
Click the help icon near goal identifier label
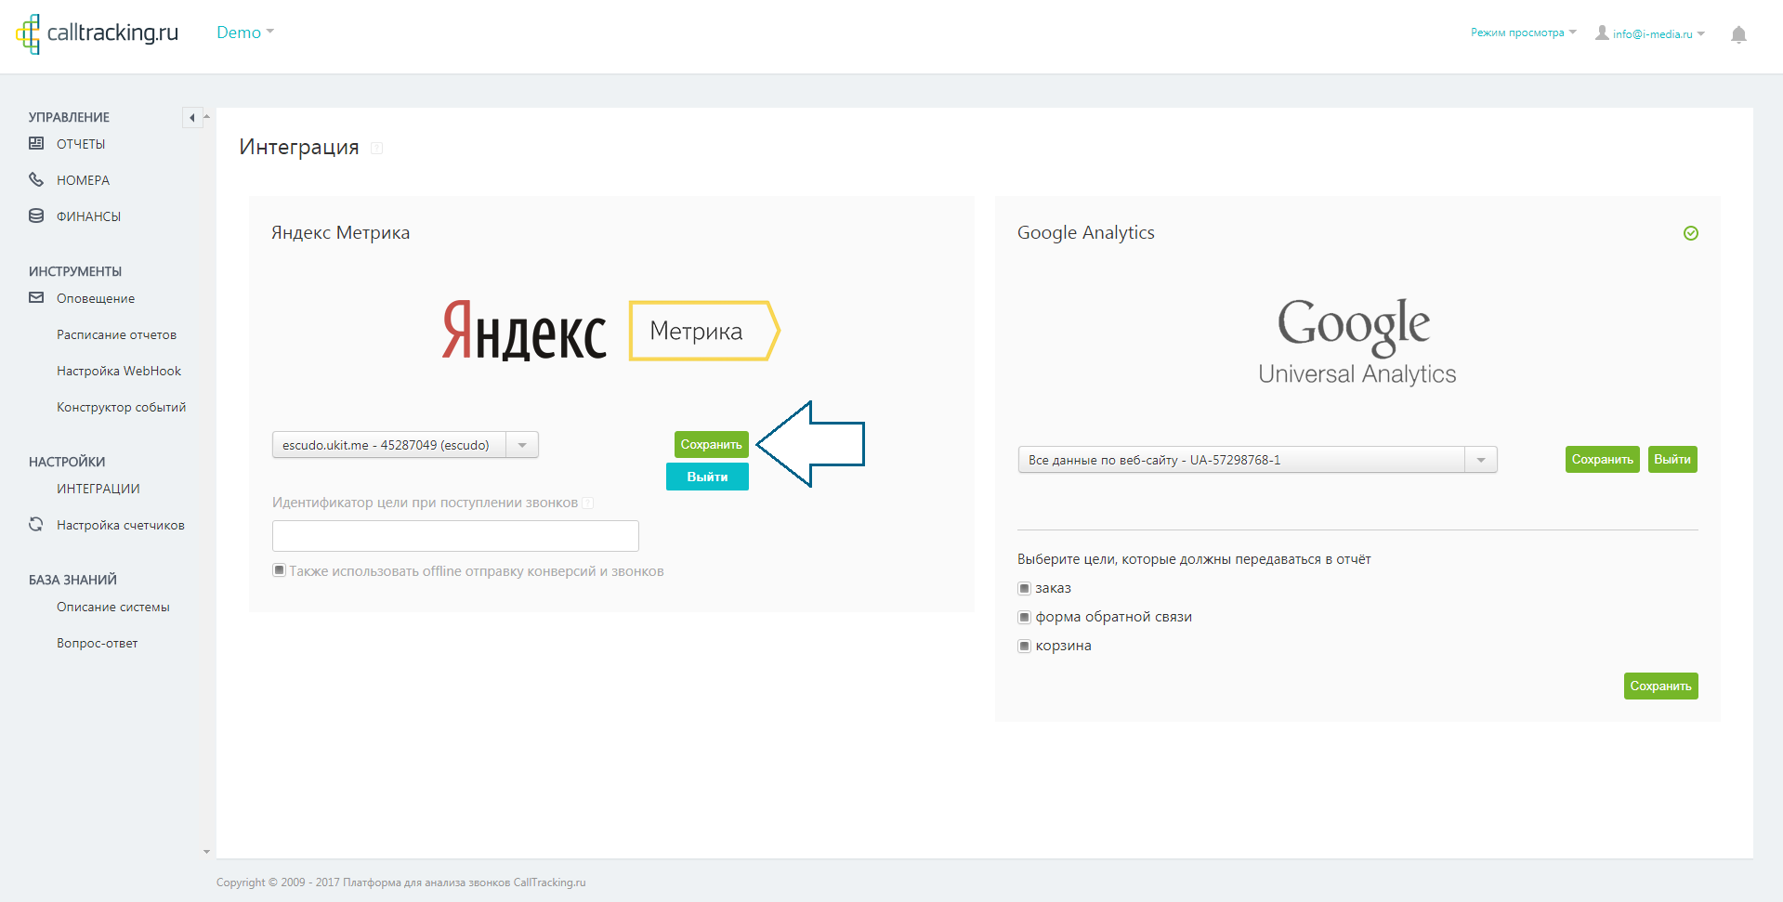(x=587, y=503)
